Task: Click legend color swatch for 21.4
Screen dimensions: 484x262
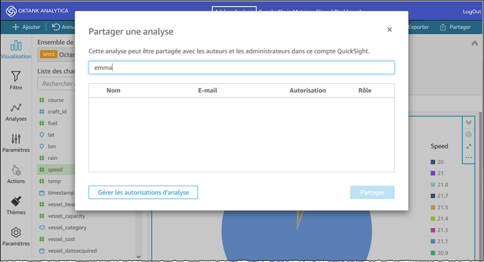Action: click(433, 219)
